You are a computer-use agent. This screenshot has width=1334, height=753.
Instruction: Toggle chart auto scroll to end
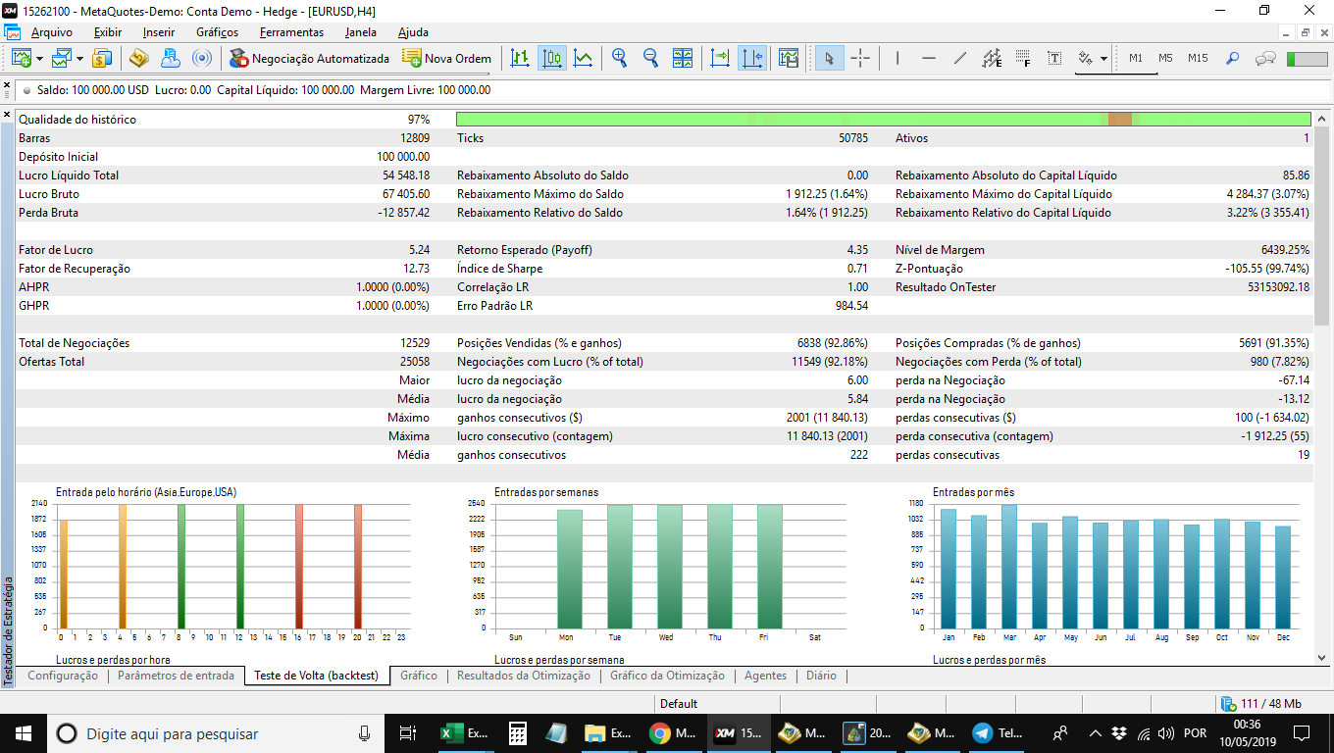[720, 59]
